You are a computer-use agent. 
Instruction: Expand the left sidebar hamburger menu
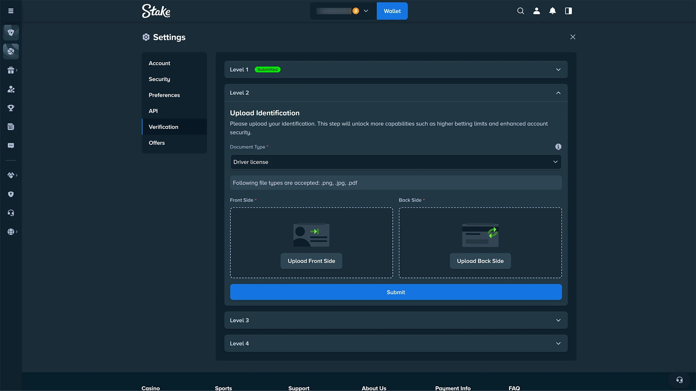pyautogui.click(x=11, y=11)
